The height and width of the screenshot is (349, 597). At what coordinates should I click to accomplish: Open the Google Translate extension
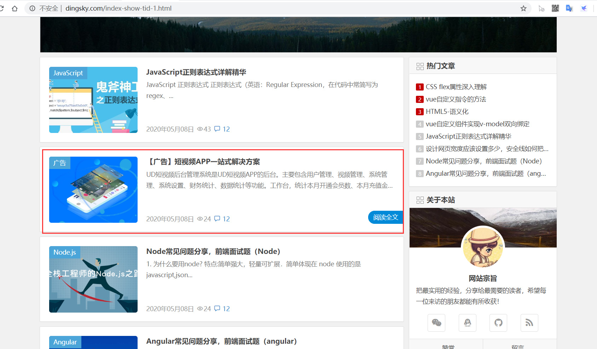pos(569,8)
